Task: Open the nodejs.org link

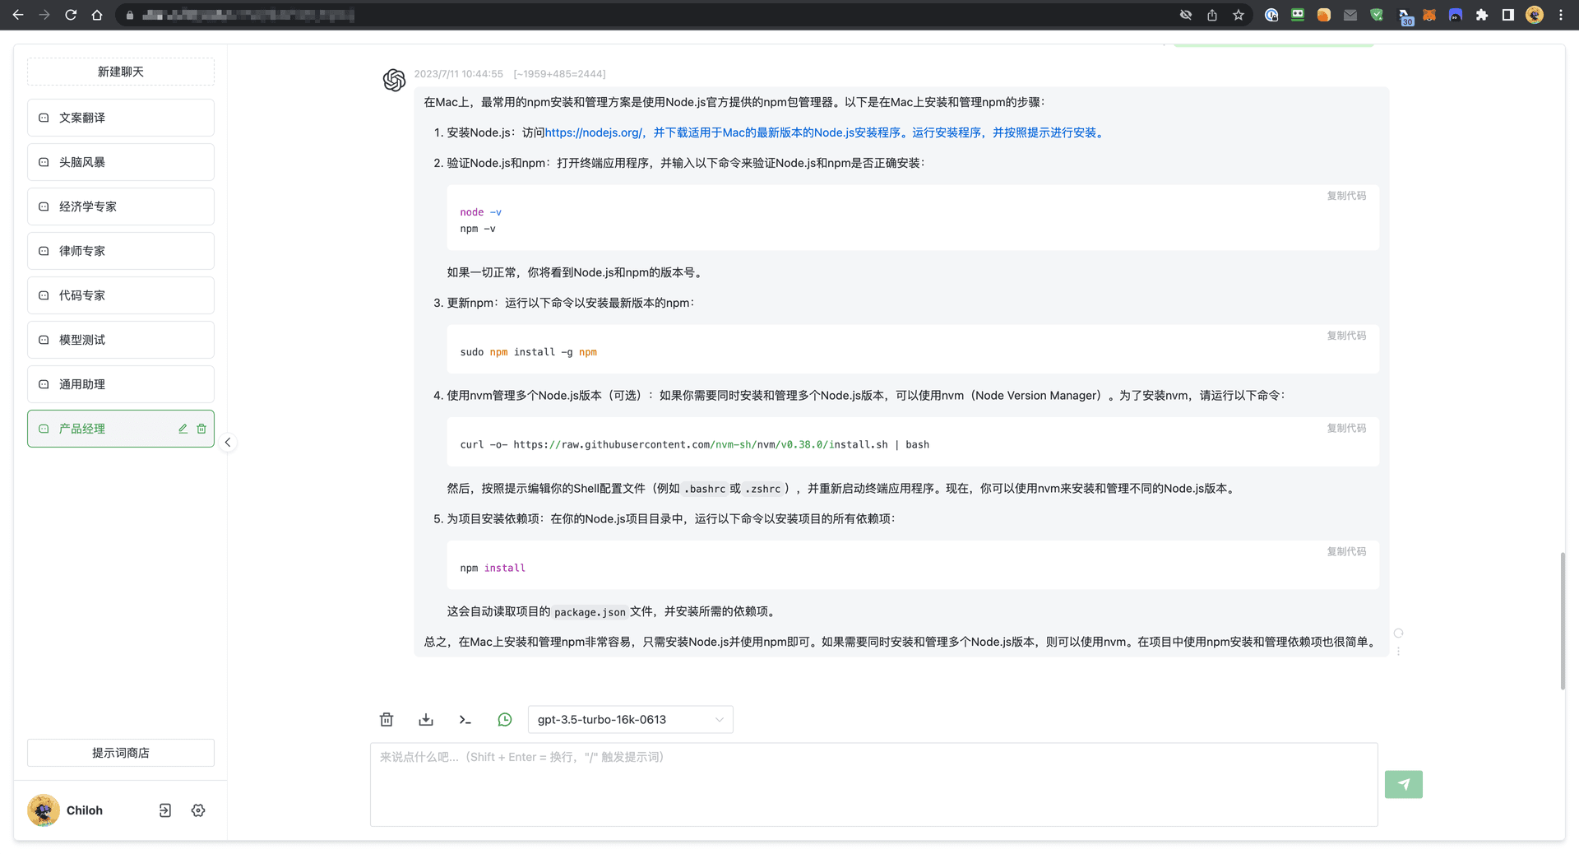Action: 593,132
